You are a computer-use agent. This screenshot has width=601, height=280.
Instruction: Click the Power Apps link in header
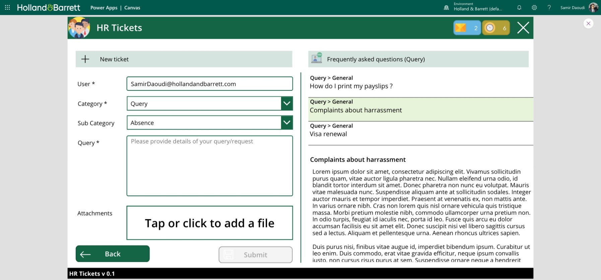pos(104,8)
